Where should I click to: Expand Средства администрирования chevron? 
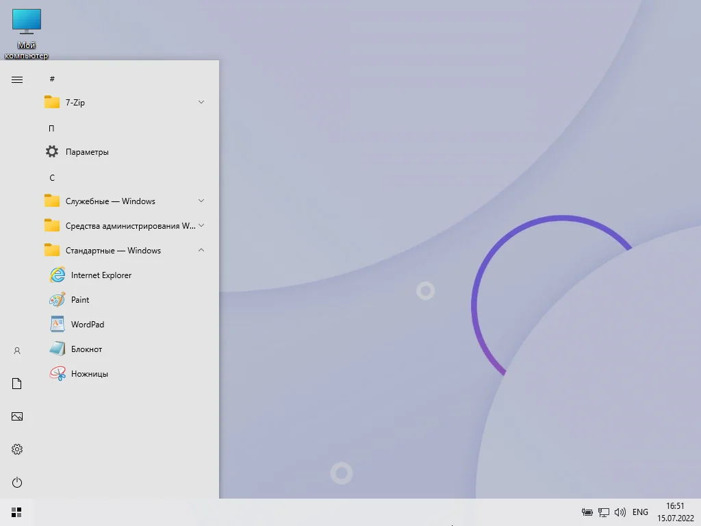click(201, 225)
